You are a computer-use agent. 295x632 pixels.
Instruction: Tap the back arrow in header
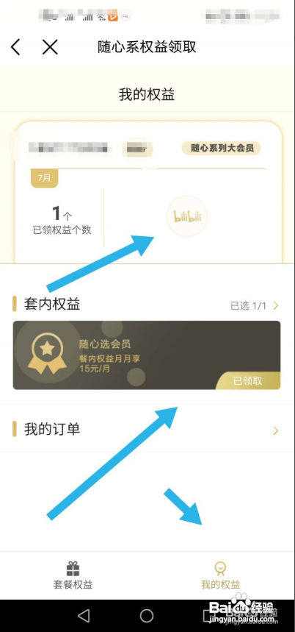[x=15, y=47]
